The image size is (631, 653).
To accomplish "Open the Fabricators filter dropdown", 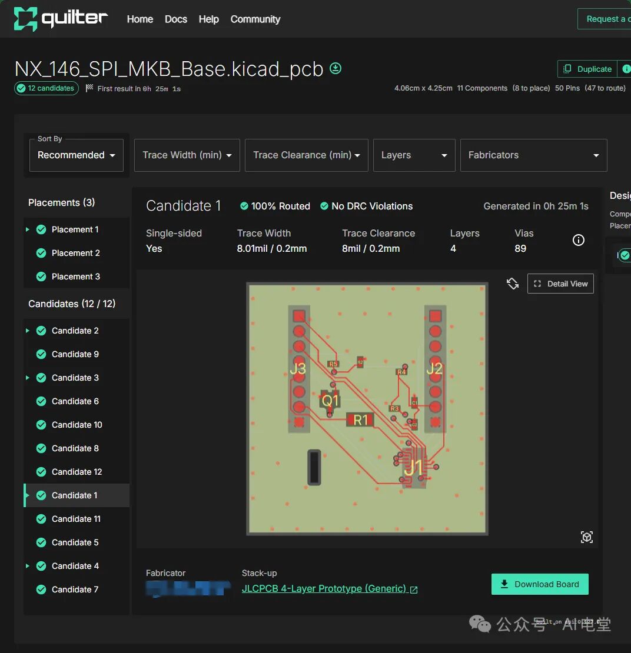I will (x=533, y=155).
